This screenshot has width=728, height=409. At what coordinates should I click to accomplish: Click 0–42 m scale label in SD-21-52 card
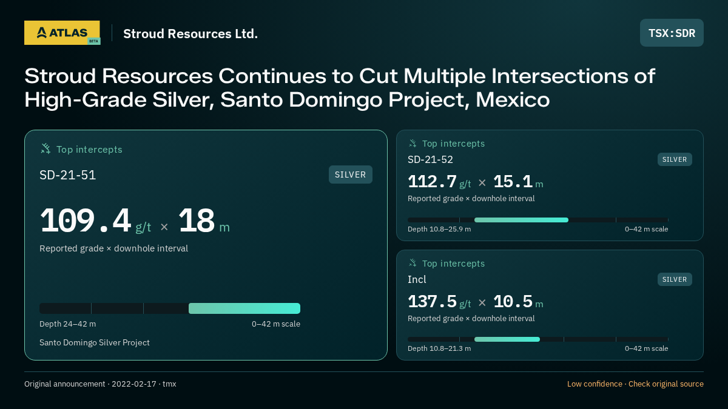(647, 229)
